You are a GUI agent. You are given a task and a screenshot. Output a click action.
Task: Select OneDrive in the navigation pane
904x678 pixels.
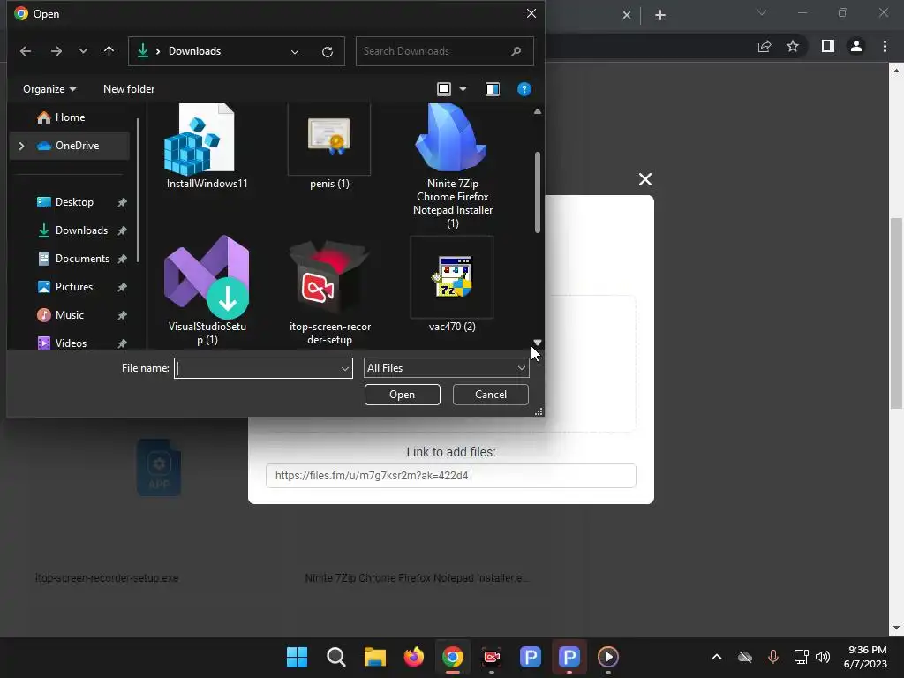[x=70, y=146]
